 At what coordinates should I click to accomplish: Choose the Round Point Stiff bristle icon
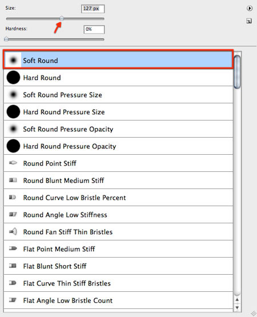[x=13, y=163]
